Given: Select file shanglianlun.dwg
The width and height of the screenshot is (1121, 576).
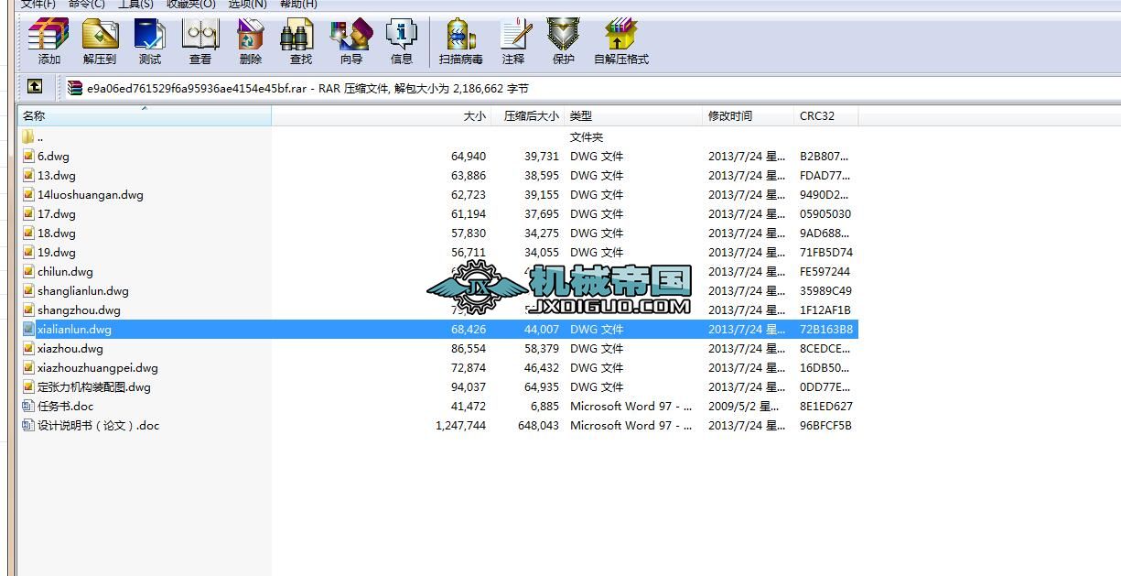Looking at the screenshot, I should click(x=83, y=290).
